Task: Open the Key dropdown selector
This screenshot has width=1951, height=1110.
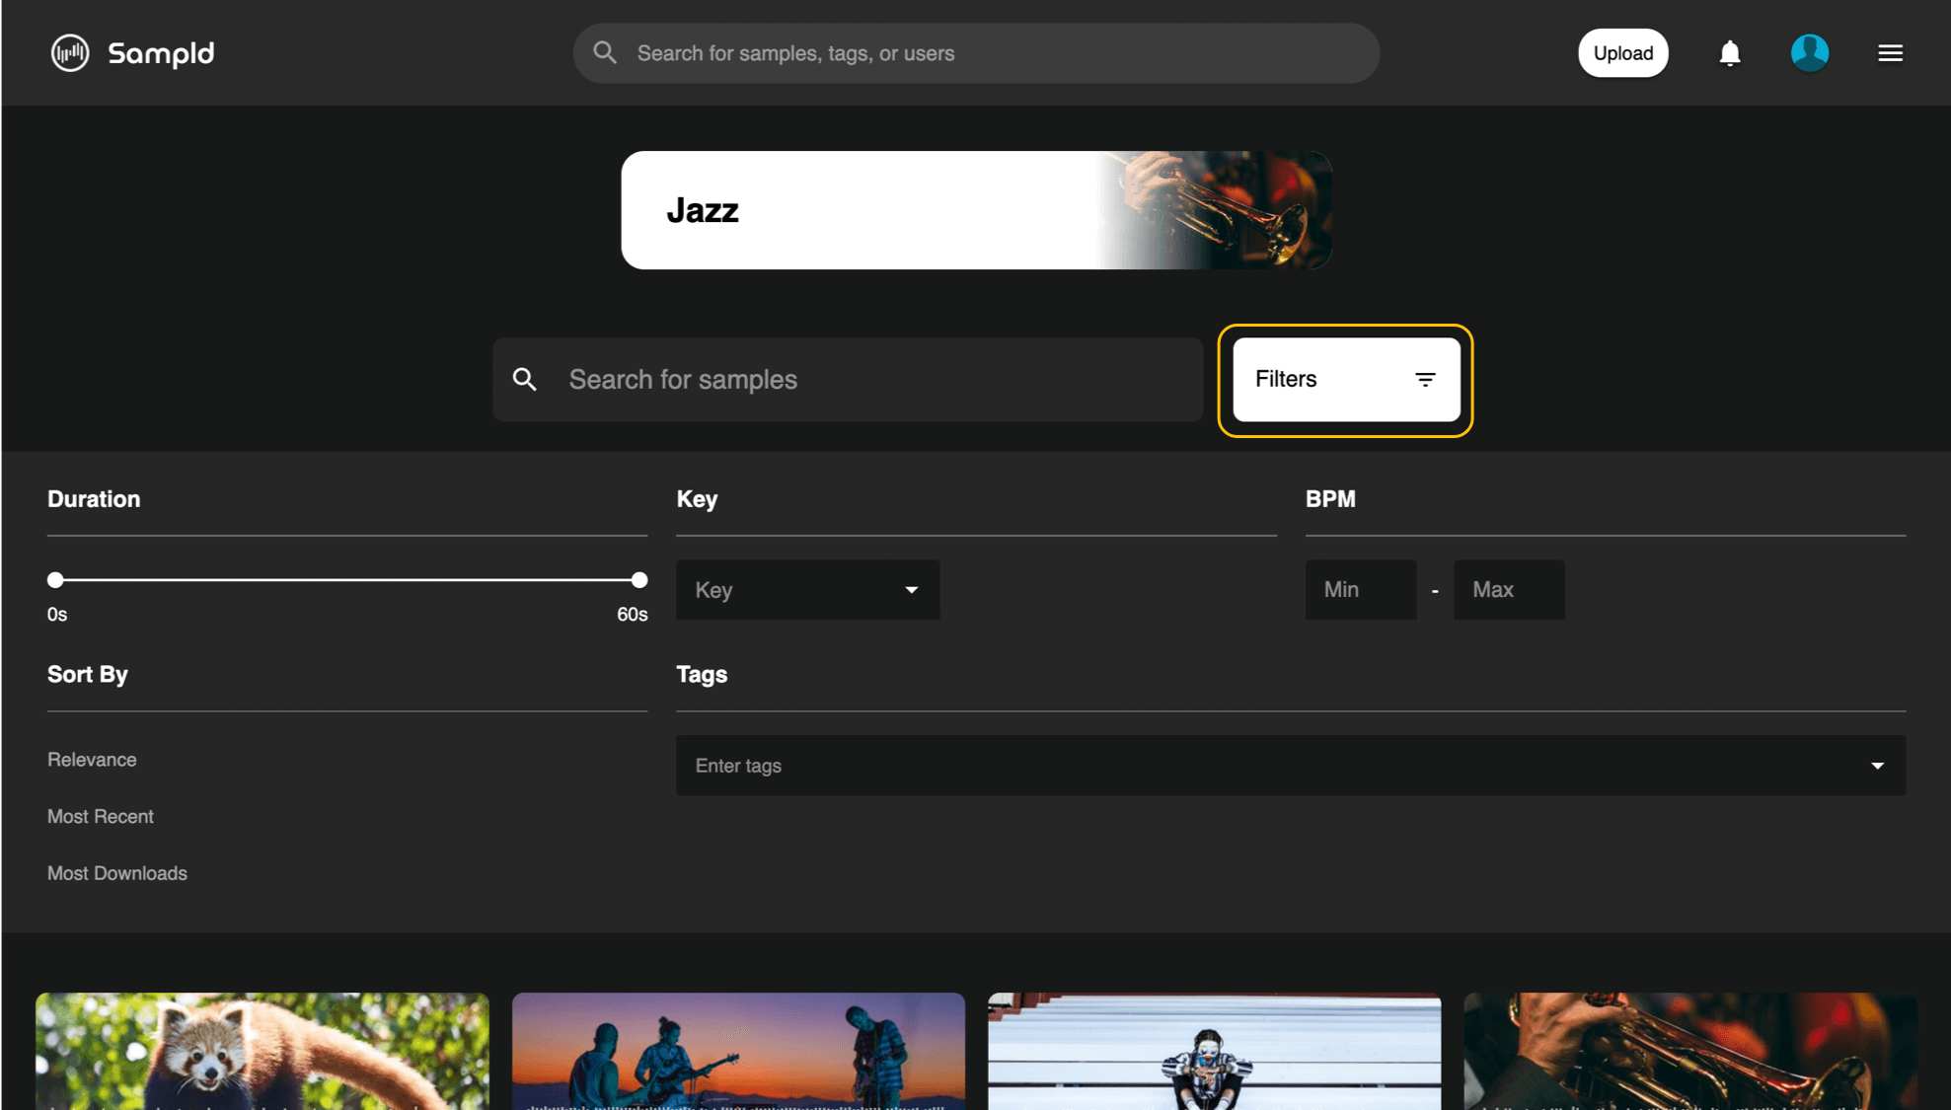Action: (806, 590)
